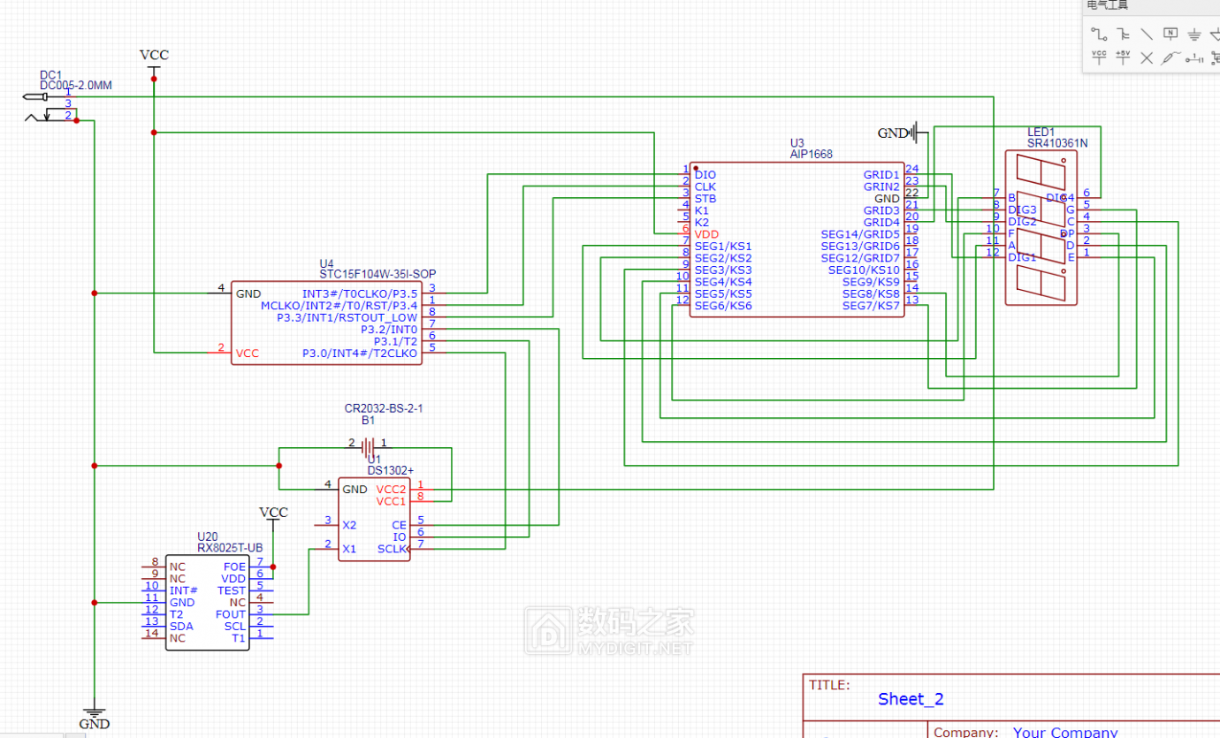Place a GND ground net flag
Viewport: 1220px width, 738px height.
pos(1194,34)
